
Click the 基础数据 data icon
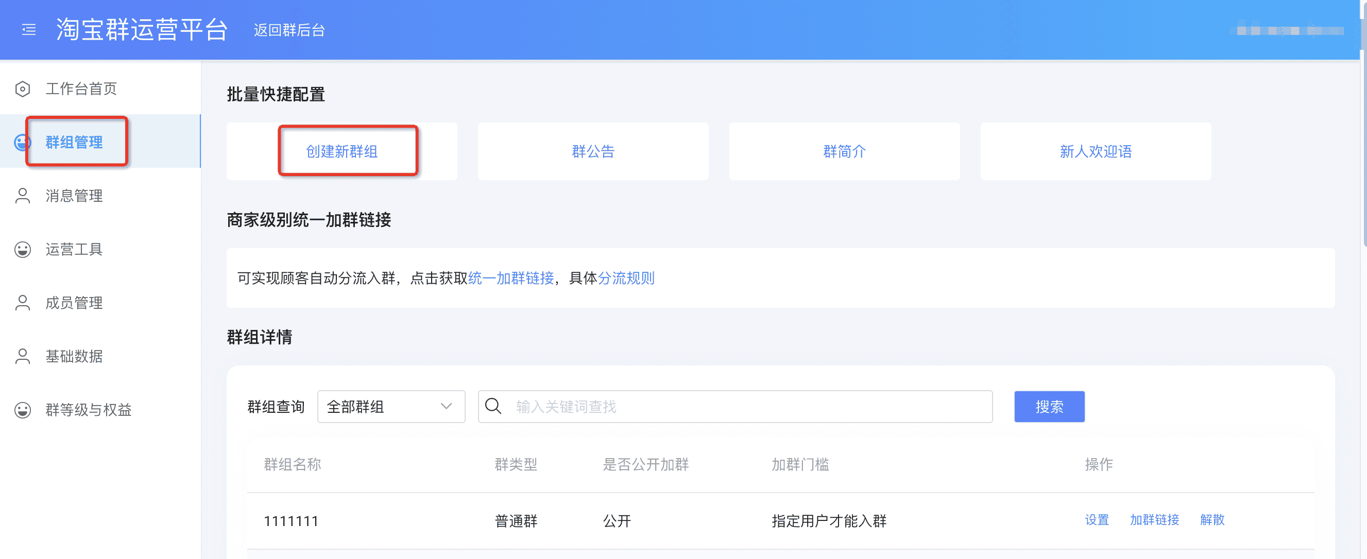[22, 356]
